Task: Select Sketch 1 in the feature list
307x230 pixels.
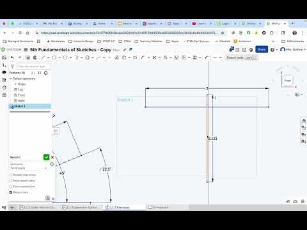Action: coord(30,106)
